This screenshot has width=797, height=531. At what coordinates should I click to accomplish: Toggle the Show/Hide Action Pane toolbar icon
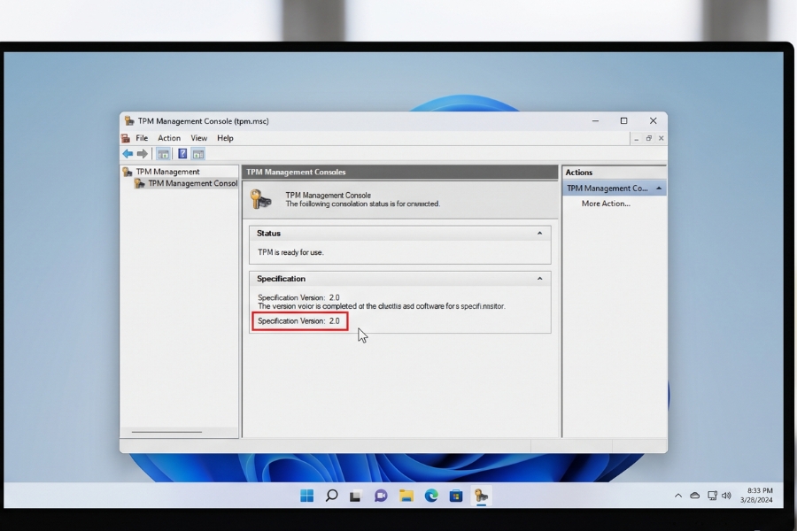coord(198,154)
